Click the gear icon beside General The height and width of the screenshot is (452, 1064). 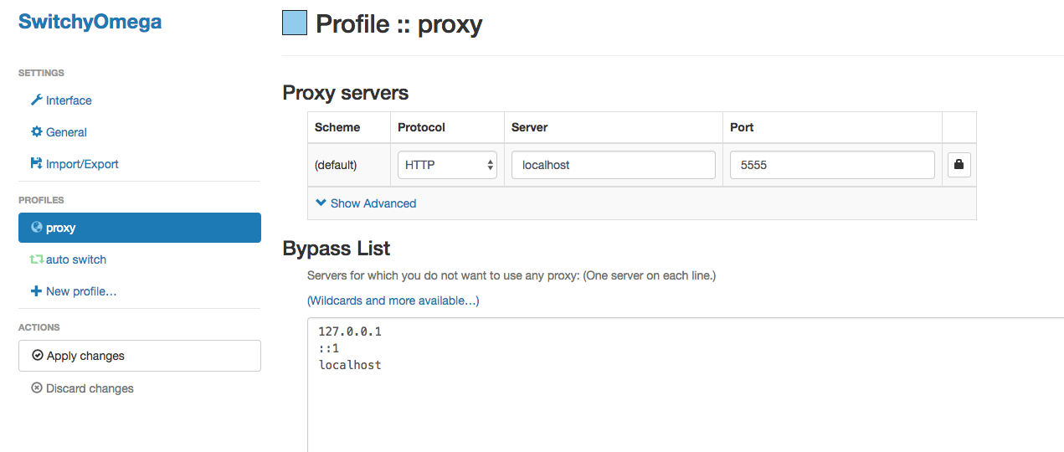(x=36, y=132)
